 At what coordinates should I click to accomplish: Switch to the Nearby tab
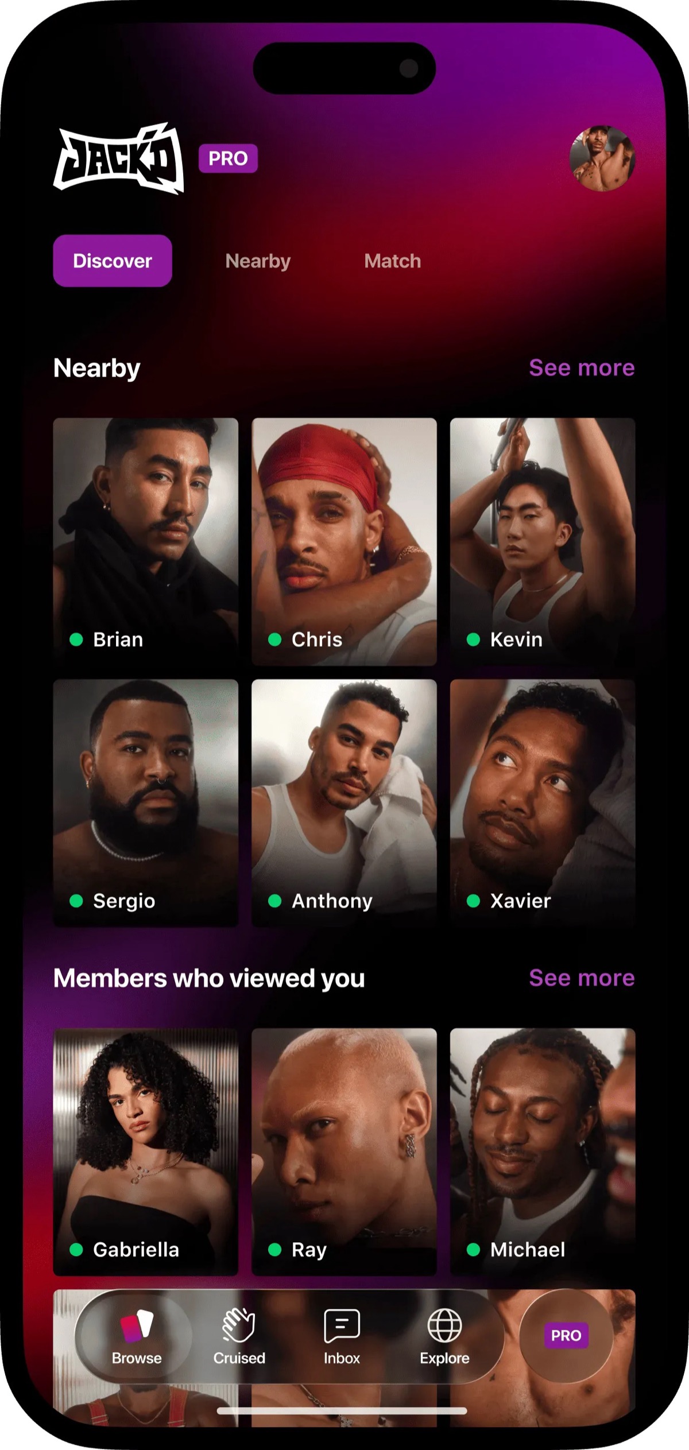(x=258, y=261)
